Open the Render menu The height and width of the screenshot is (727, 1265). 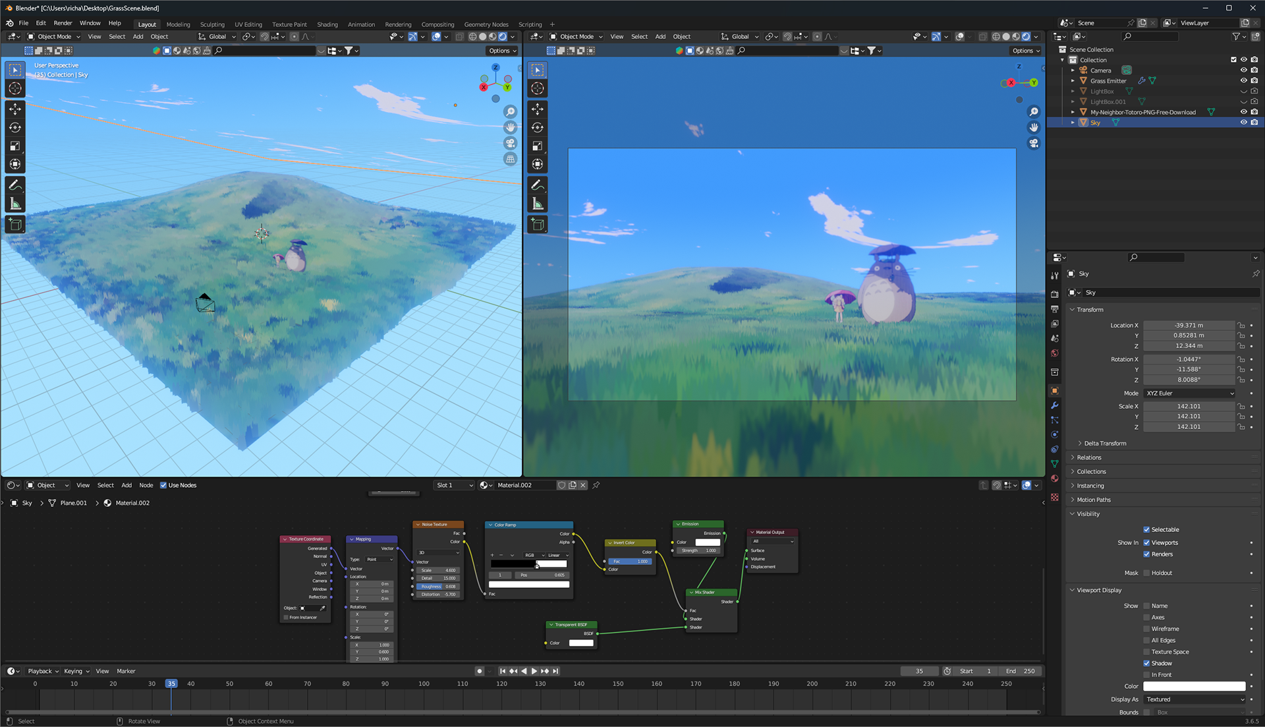63,23
